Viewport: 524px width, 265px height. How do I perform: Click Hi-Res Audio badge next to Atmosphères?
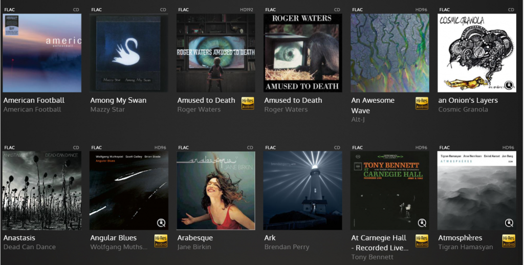pyautogui.click(x=509, y=241)
